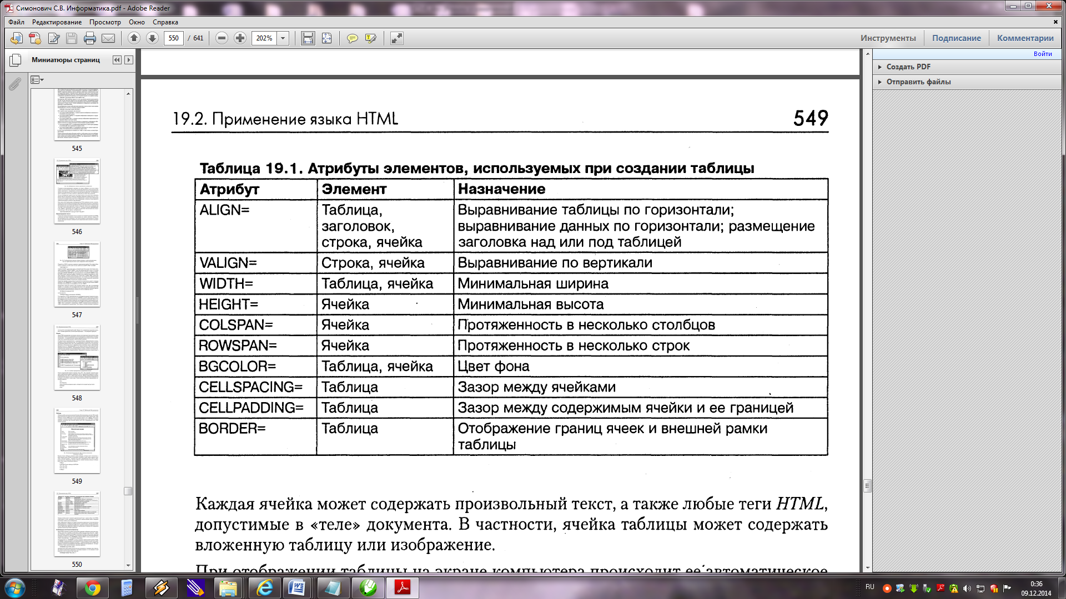Click the network tray icon
The height and width of the screenshot is (599, 1066).
point(980,588)
